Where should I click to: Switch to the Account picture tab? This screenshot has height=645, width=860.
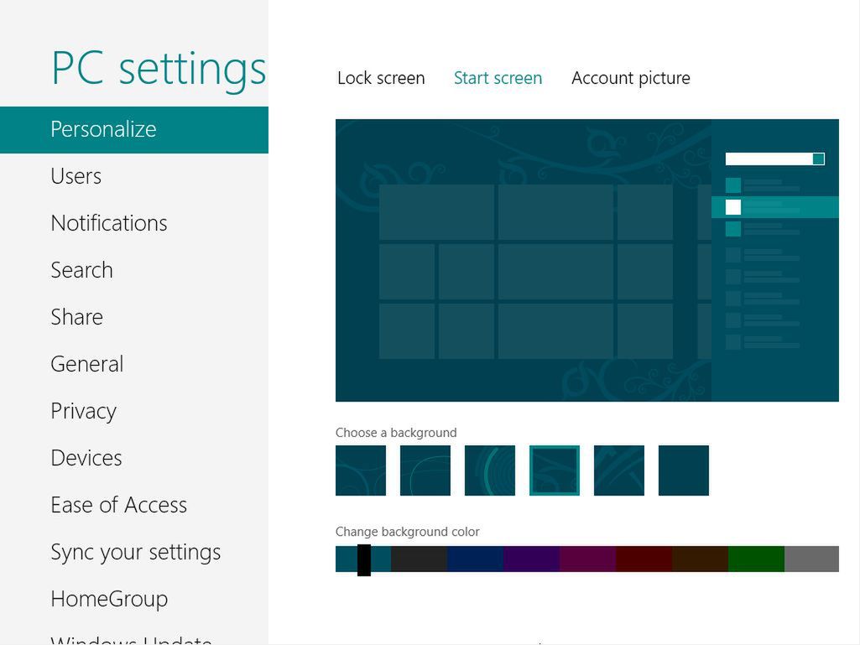[x=631, y=78]
